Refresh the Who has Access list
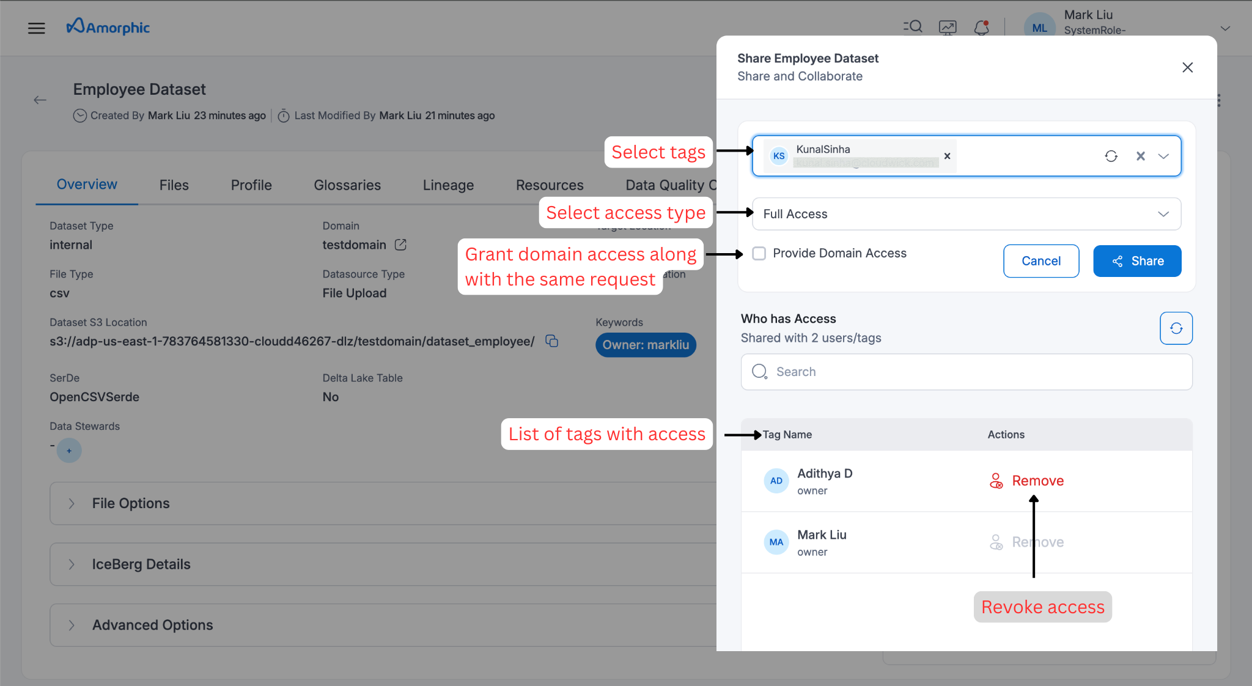The width and height of the screenshot is (1252, 686). (1176, 328)
